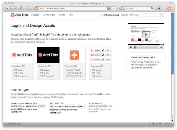Open the Settings link in header
Viewport: 177px width, 130px height.
(124, 15)
